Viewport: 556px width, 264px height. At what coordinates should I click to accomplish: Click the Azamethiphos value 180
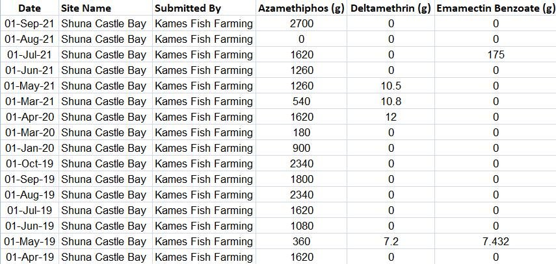click(x=301, y=132)
